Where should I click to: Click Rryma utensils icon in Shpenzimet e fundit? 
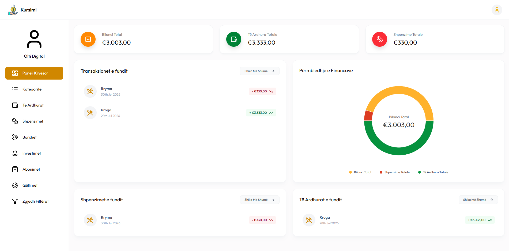(x=90, y=220)
